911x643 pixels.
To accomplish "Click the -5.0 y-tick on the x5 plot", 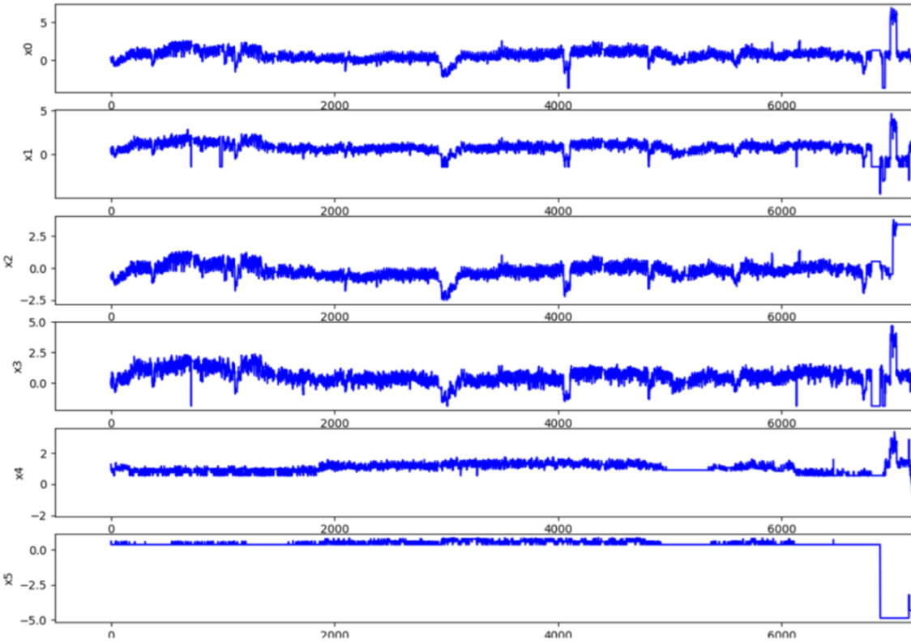I will tap(38, 620).
